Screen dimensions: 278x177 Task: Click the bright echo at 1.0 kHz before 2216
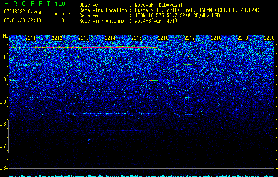coord(153,81)
